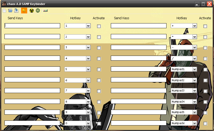Expand the hotkey dropdown showing 3
The width and height of the screenshot is (214, 131).
coord(88,47)
